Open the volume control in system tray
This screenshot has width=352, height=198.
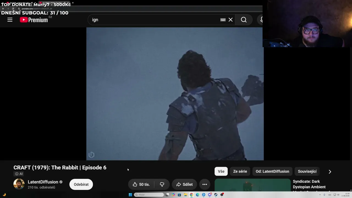(338, 195)
